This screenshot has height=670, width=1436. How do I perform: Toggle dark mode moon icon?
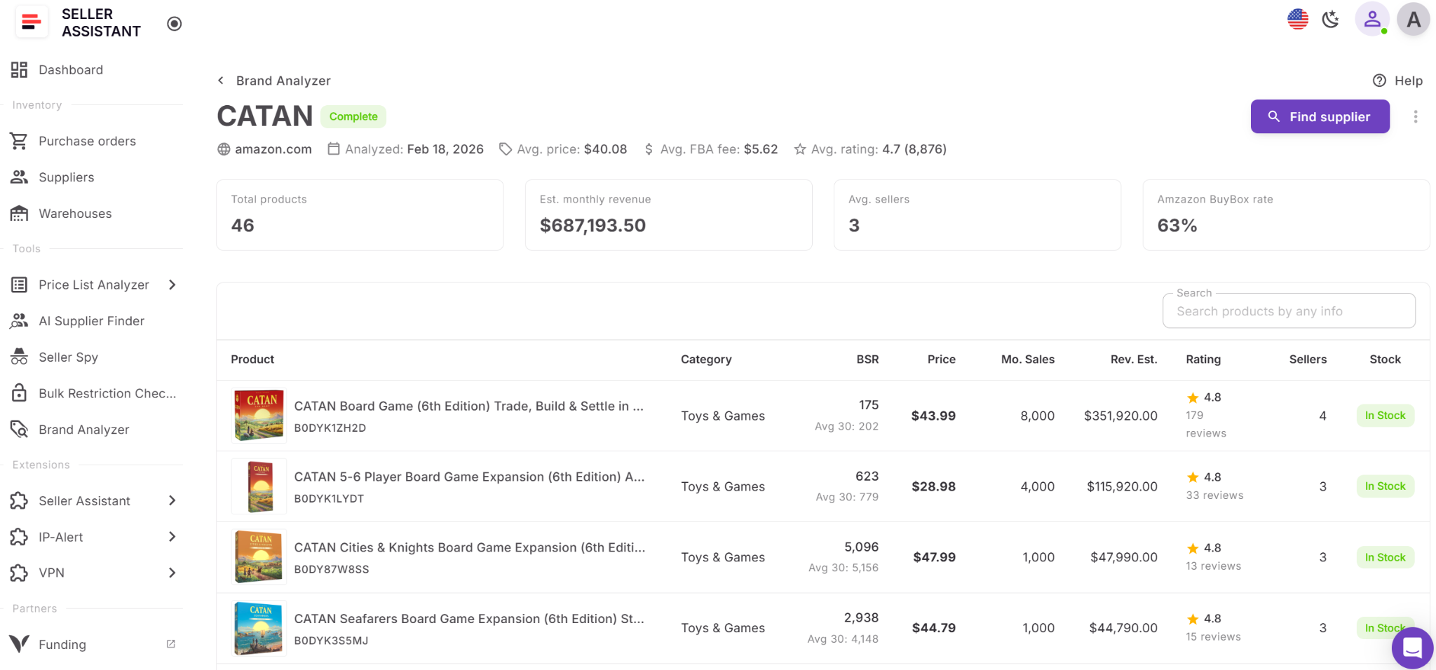click(1330, 20)
